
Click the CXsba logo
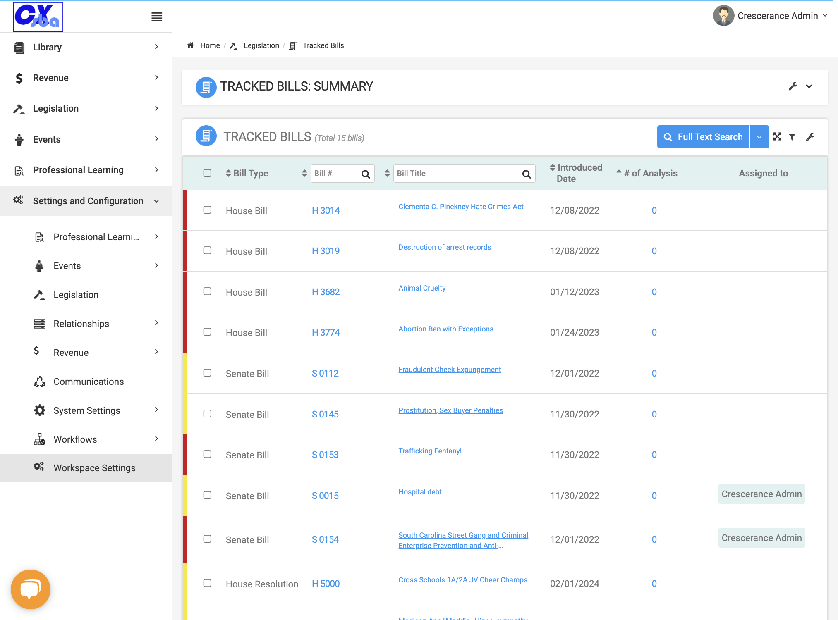point(38,17)
